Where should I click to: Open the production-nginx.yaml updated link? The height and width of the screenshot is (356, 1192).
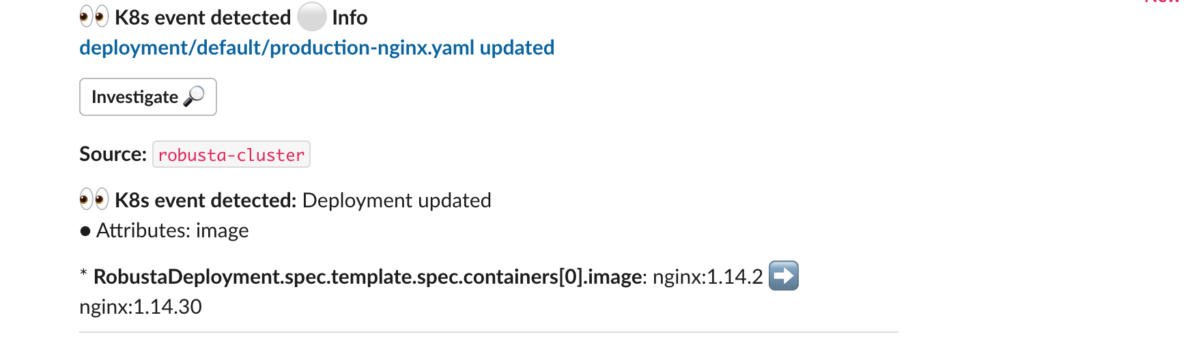(317, 48)
